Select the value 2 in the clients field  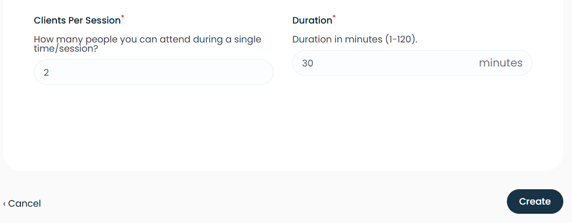46,73
